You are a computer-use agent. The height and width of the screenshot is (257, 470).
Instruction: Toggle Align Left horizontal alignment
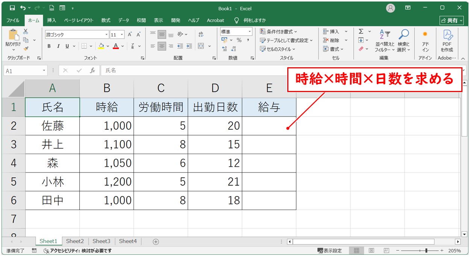tap(153, 46)
